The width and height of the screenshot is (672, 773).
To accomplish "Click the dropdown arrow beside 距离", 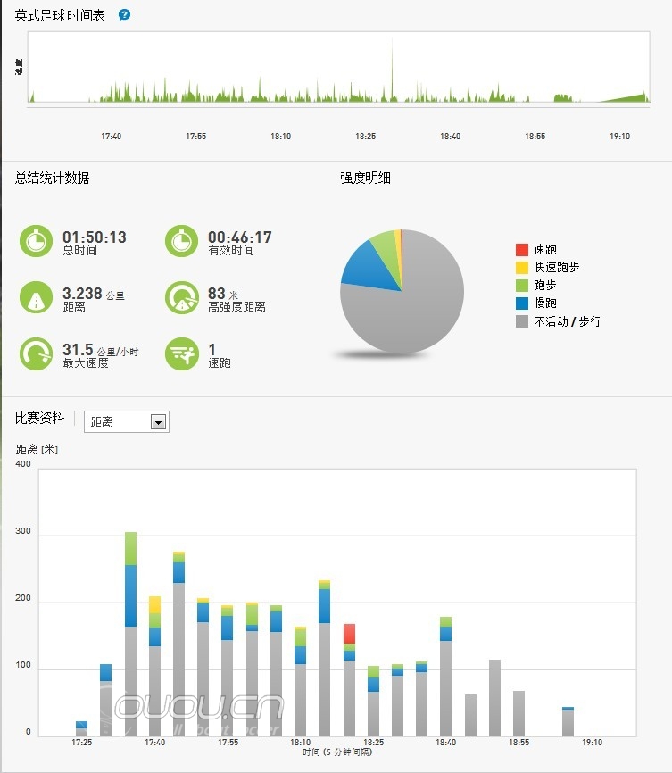I will (158, 422).
